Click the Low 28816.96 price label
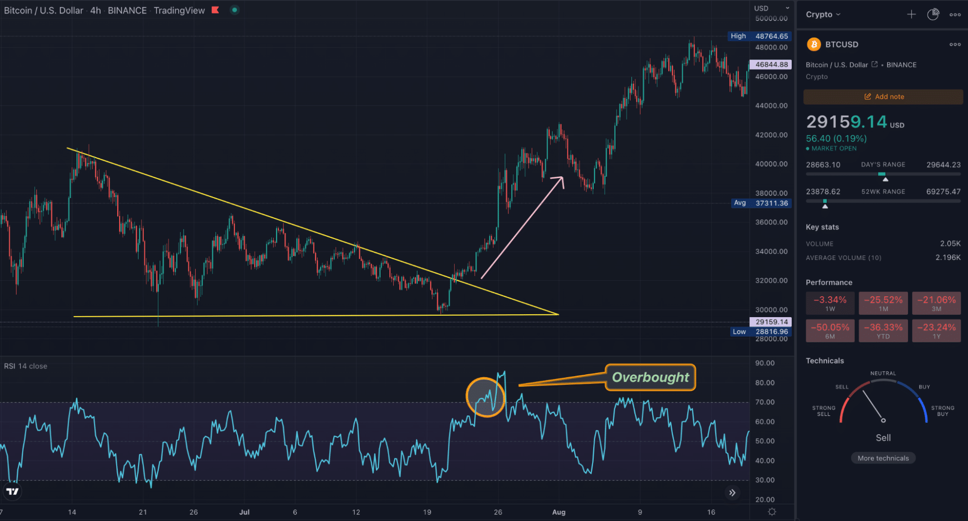968x521 pixels. 760,332
